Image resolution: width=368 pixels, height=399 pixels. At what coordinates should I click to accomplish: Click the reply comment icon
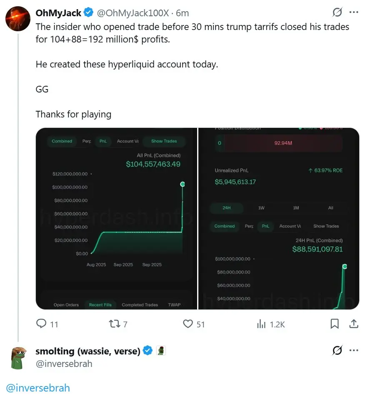(x=42, y=324)
